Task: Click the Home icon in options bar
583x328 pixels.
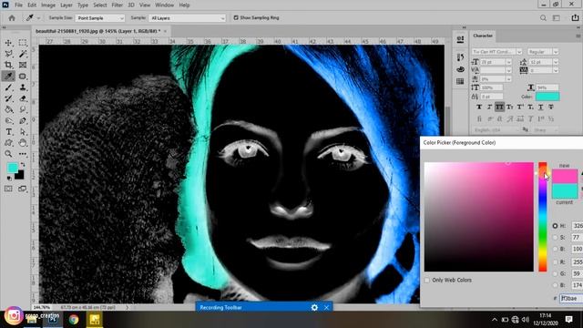Action: pos(12,18)
